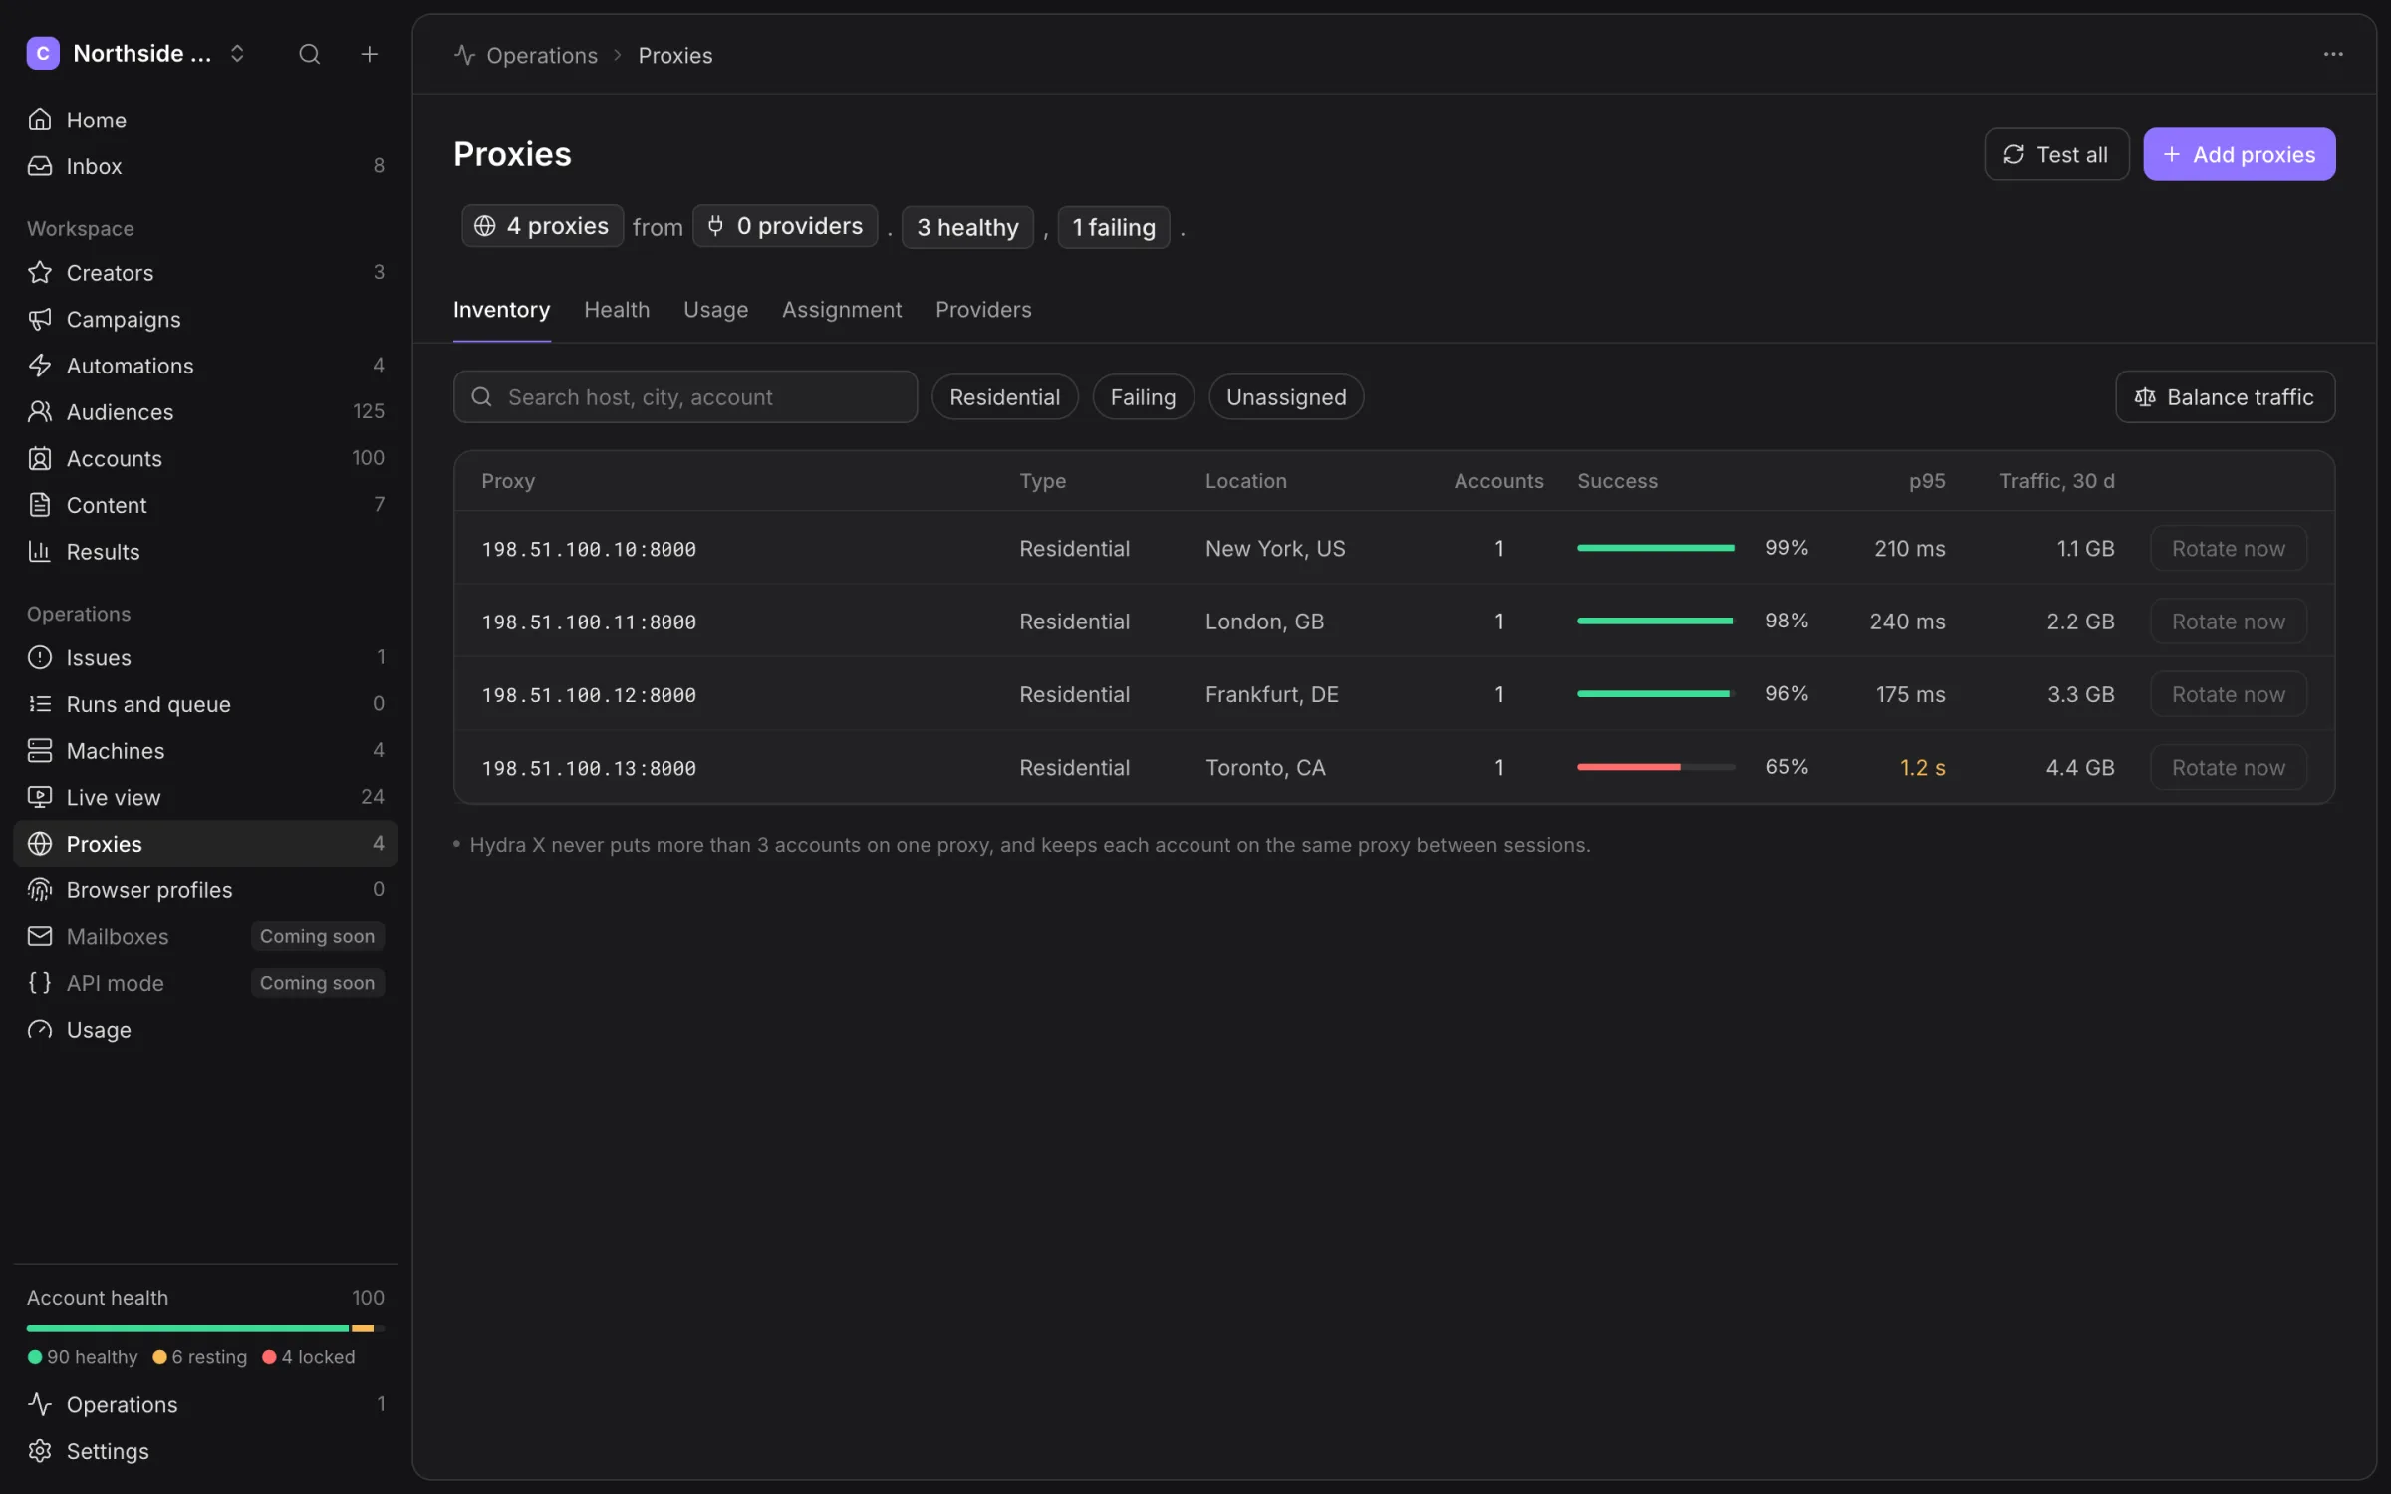Click the Operations item at sidebar bottom
This screenshot has height=1494, width=2391.
(x=205, y=1404)
